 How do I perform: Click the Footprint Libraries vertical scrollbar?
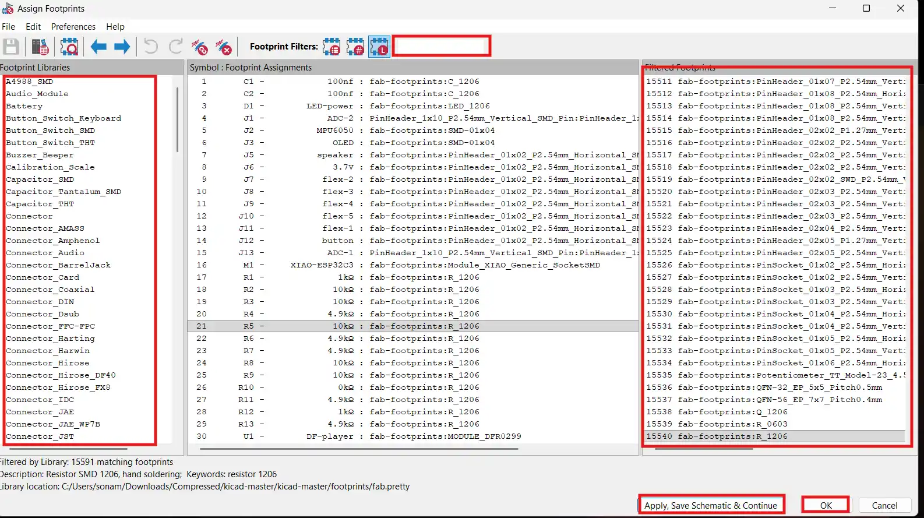pyautogui.click(x=177, y=120)
